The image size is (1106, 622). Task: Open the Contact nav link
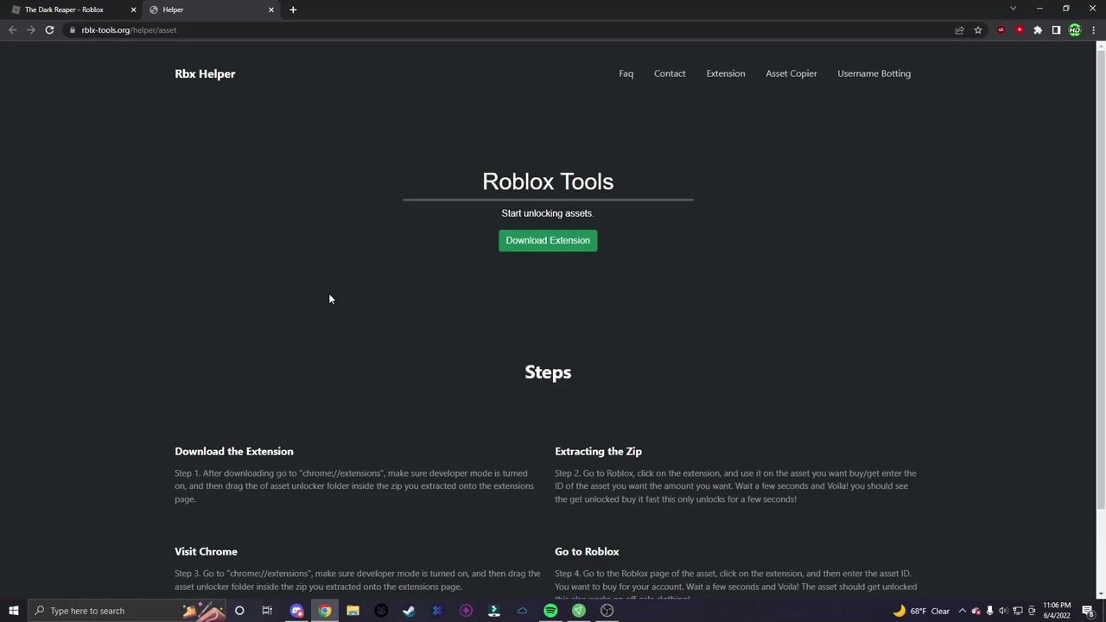(670, 73)
